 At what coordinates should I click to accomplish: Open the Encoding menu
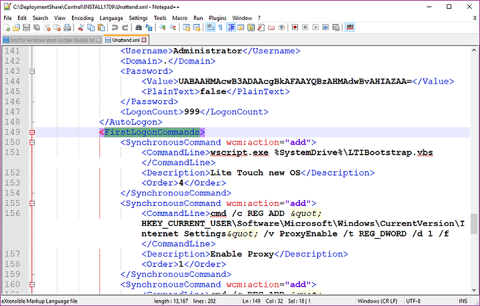(83, 18)
